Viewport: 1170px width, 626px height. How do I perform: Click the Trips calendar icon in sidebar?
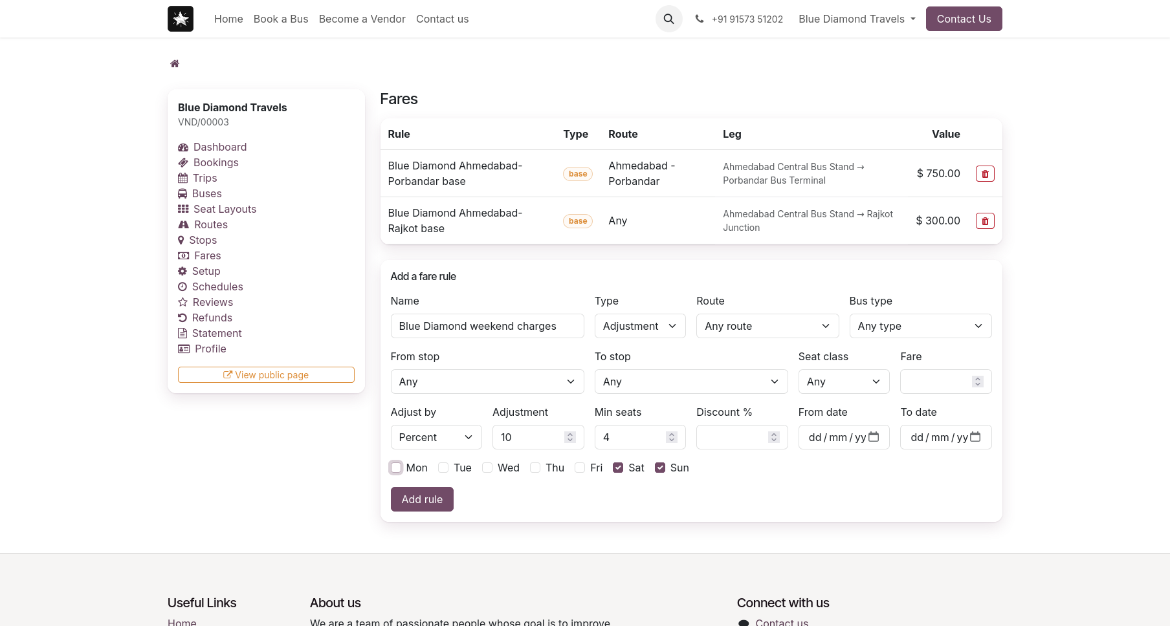[182, 178]
